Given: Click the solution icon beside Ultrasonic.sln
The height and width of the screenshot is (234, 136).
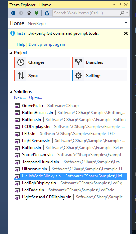Looking at the screenshot, I should [x=17, y=169].
